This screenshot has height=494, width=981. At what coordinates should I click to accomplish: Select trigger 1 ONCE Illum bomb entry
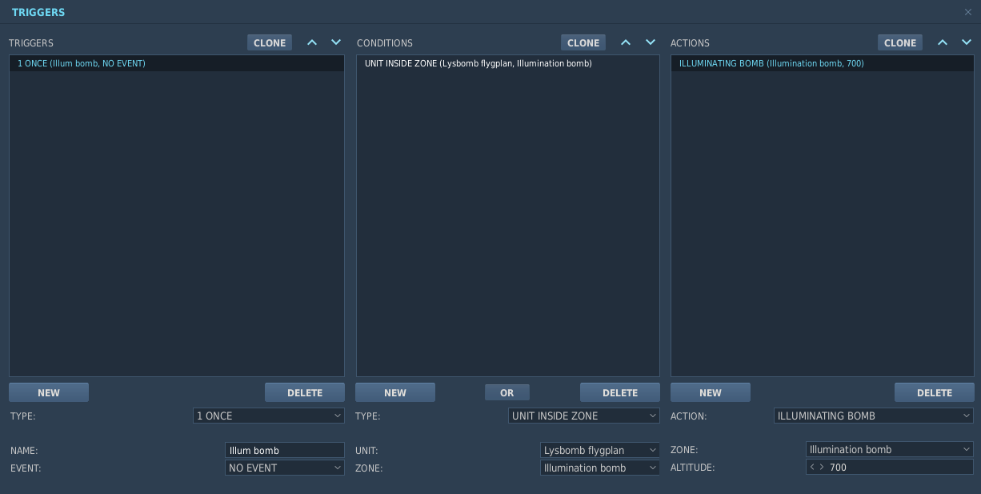[177, 63]
